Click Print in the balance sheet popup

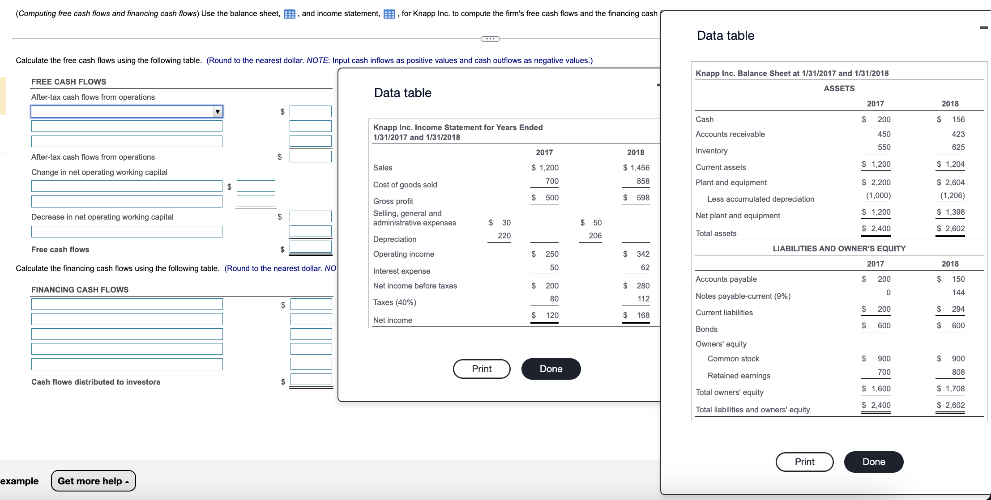(x=804, y=462)
